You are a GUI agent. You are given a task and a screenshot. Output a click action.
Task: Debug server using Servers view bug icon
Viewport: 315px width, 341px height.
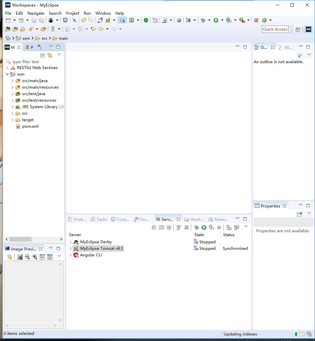[196, 227]
